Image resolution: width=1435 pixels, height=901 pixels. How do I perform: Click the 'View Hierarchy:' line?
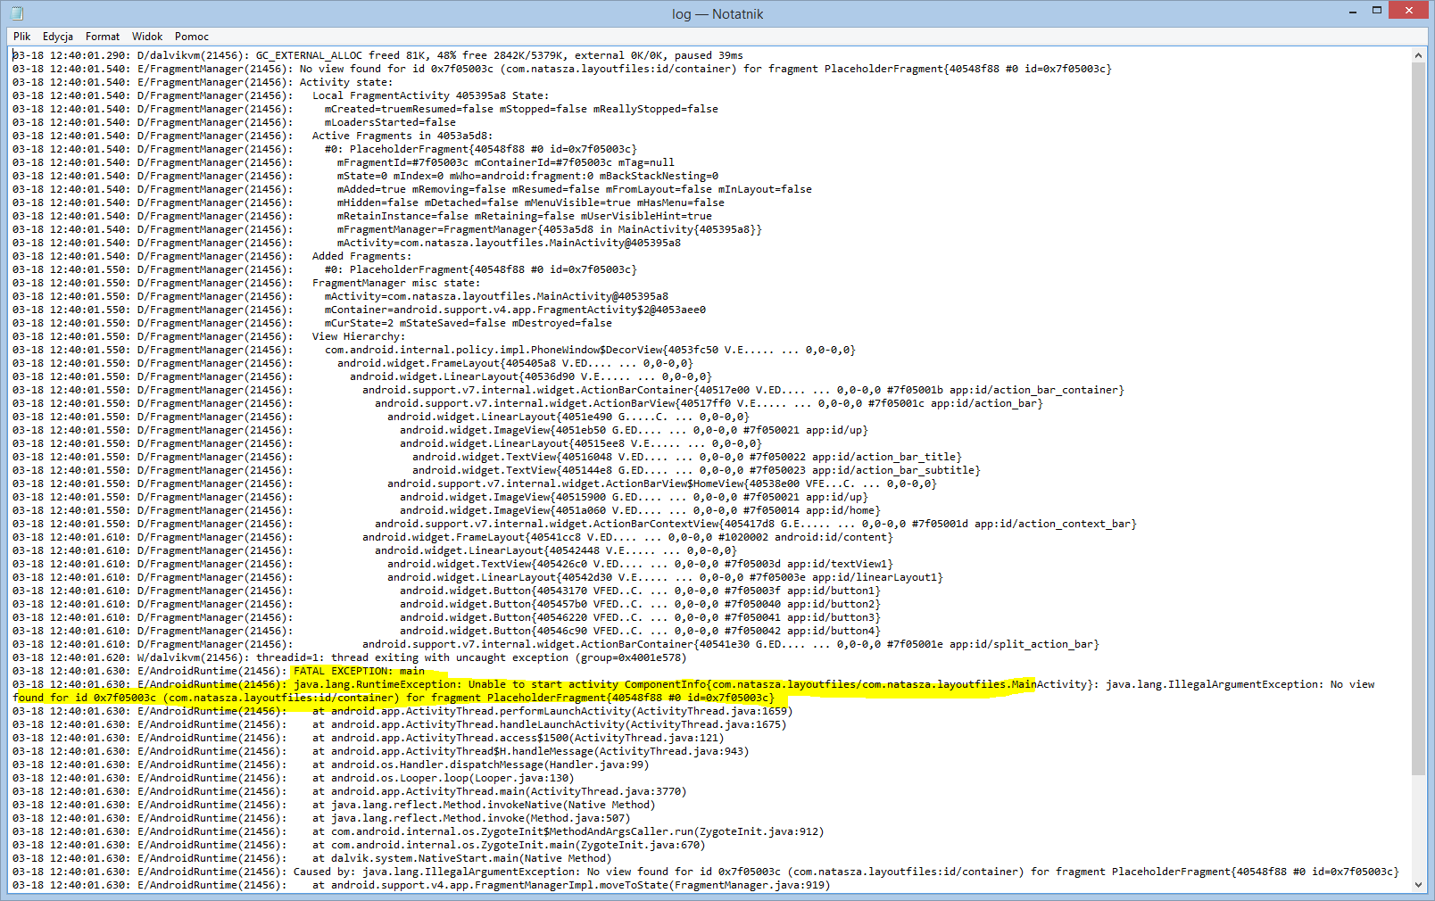[x=209, y=336]
